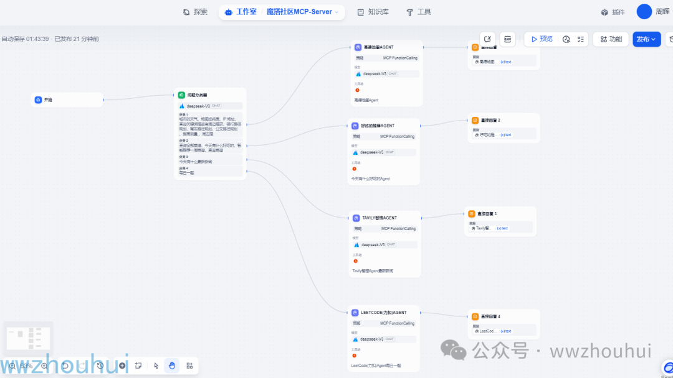Click the user avatar circle

(x=644, y=12)
